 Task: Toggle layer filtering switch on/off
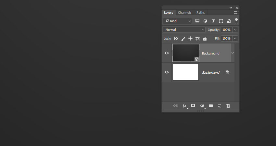point(236,21)
